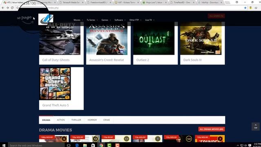Switch to the Tetrasoft Media browser tab
The image size is (261, 147).
click(71, 2)
